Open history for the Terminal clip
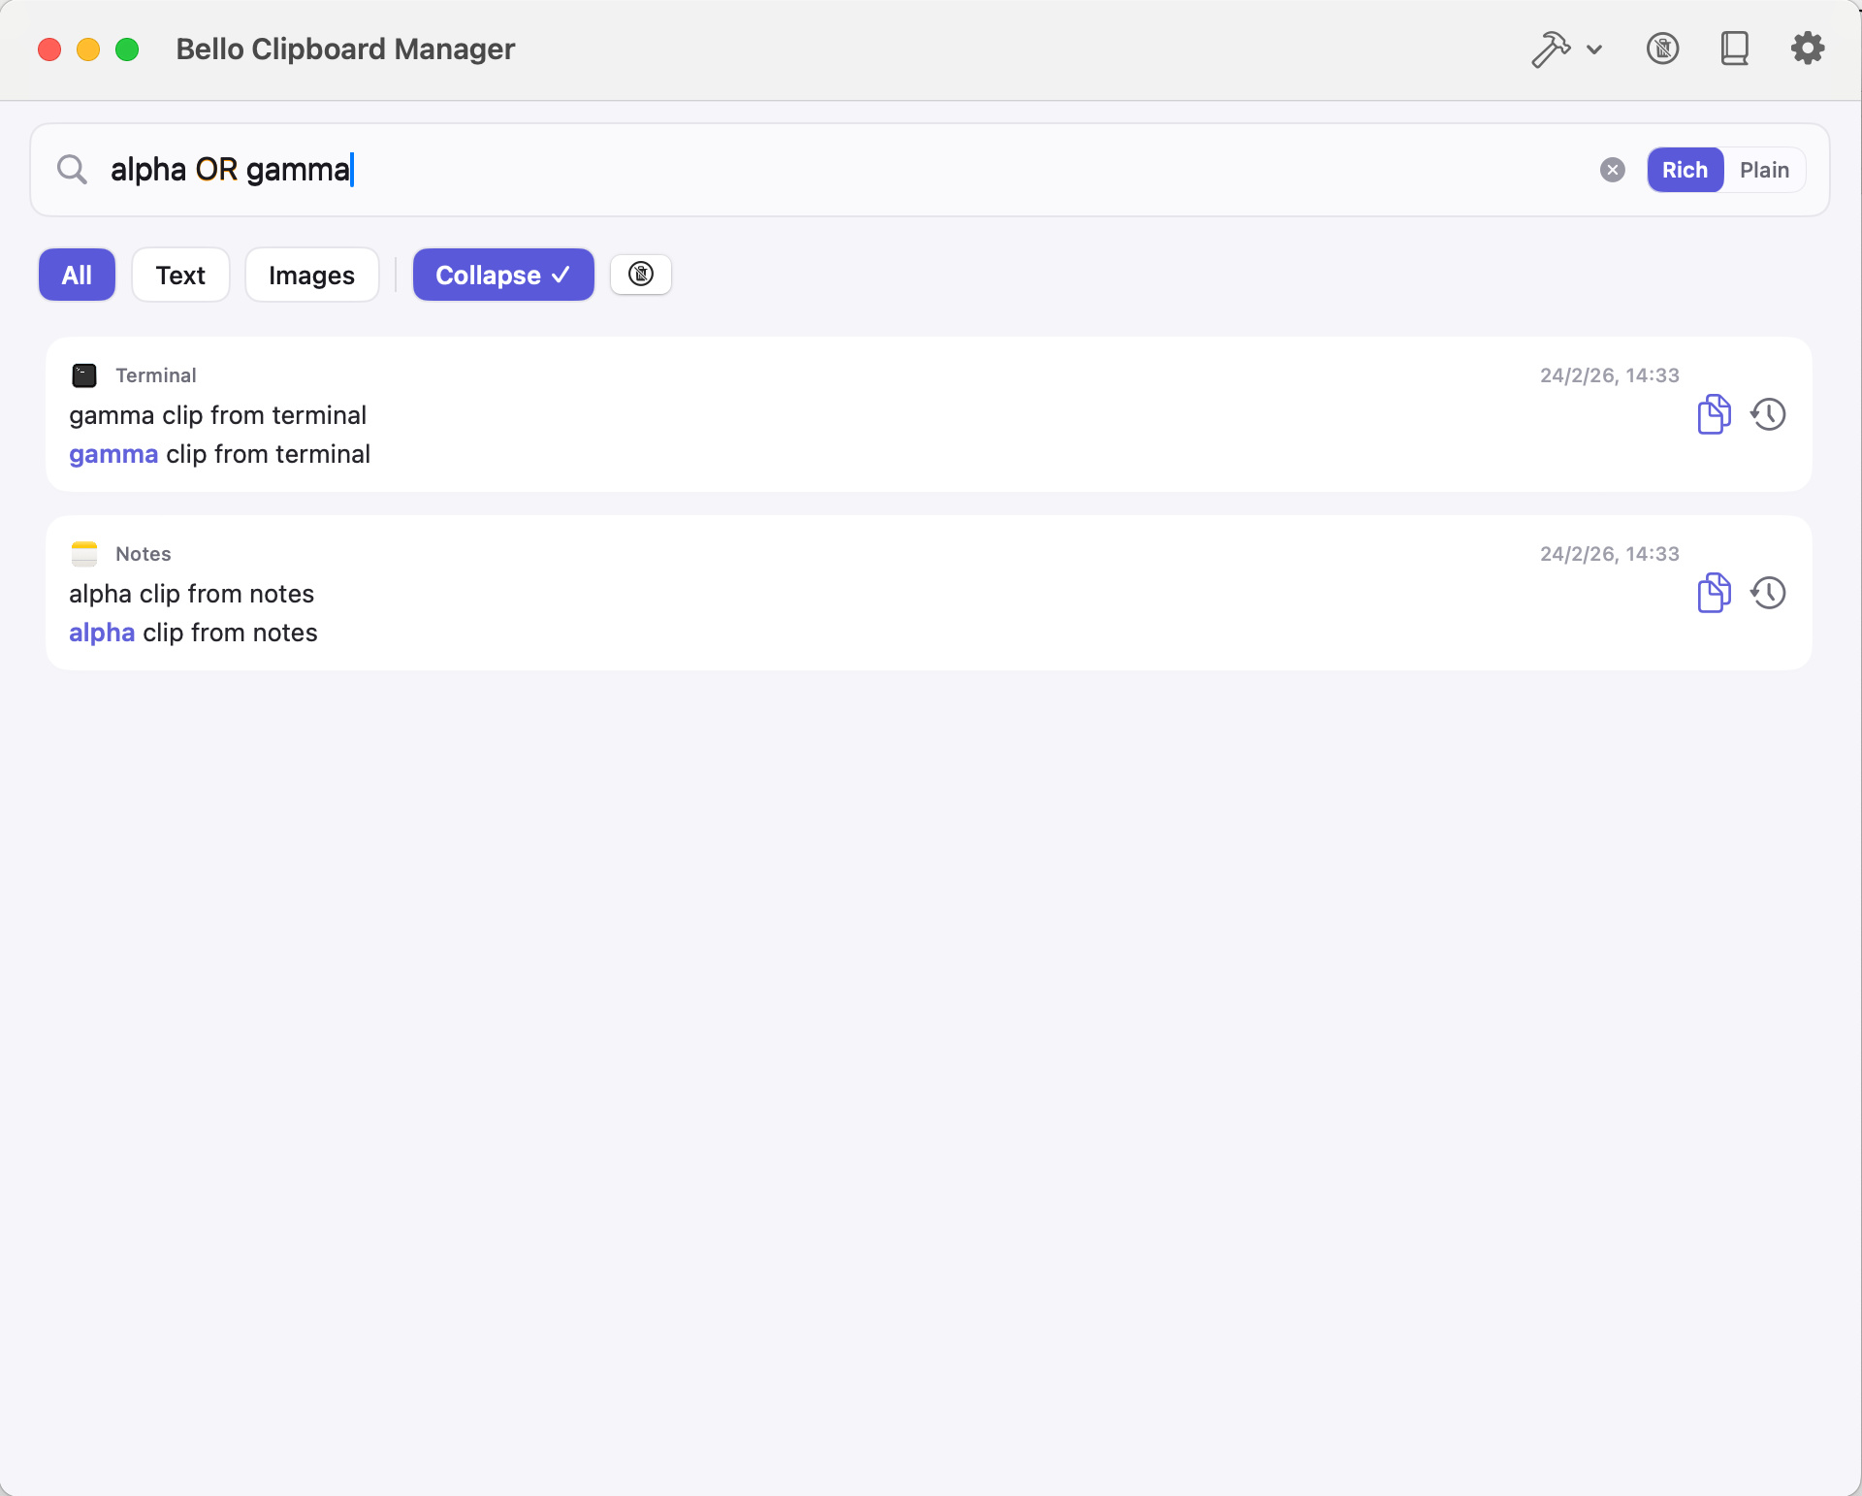 pos(1768,414)
